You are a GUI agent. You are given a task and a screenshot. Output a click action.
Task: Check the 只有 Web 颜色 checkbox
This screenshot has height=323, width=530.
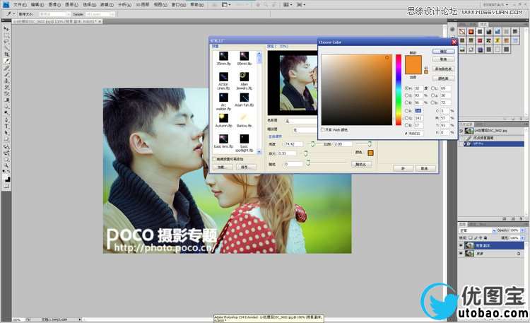point(323,129)
